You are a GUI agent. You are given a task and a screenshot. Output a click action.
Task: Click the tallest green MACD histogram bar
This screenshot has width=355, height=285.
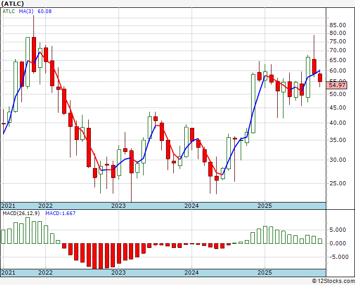click(x=28, y=230)
